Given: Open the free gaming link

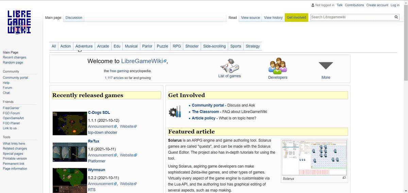Looking at the screenshot, I should (119, 71).
